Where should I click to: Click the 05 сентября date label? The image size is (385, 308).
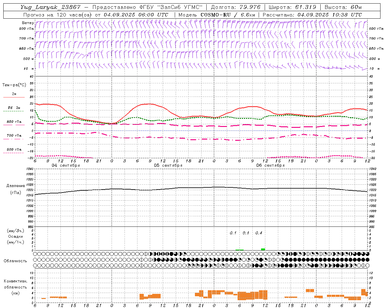pos(168,165)
